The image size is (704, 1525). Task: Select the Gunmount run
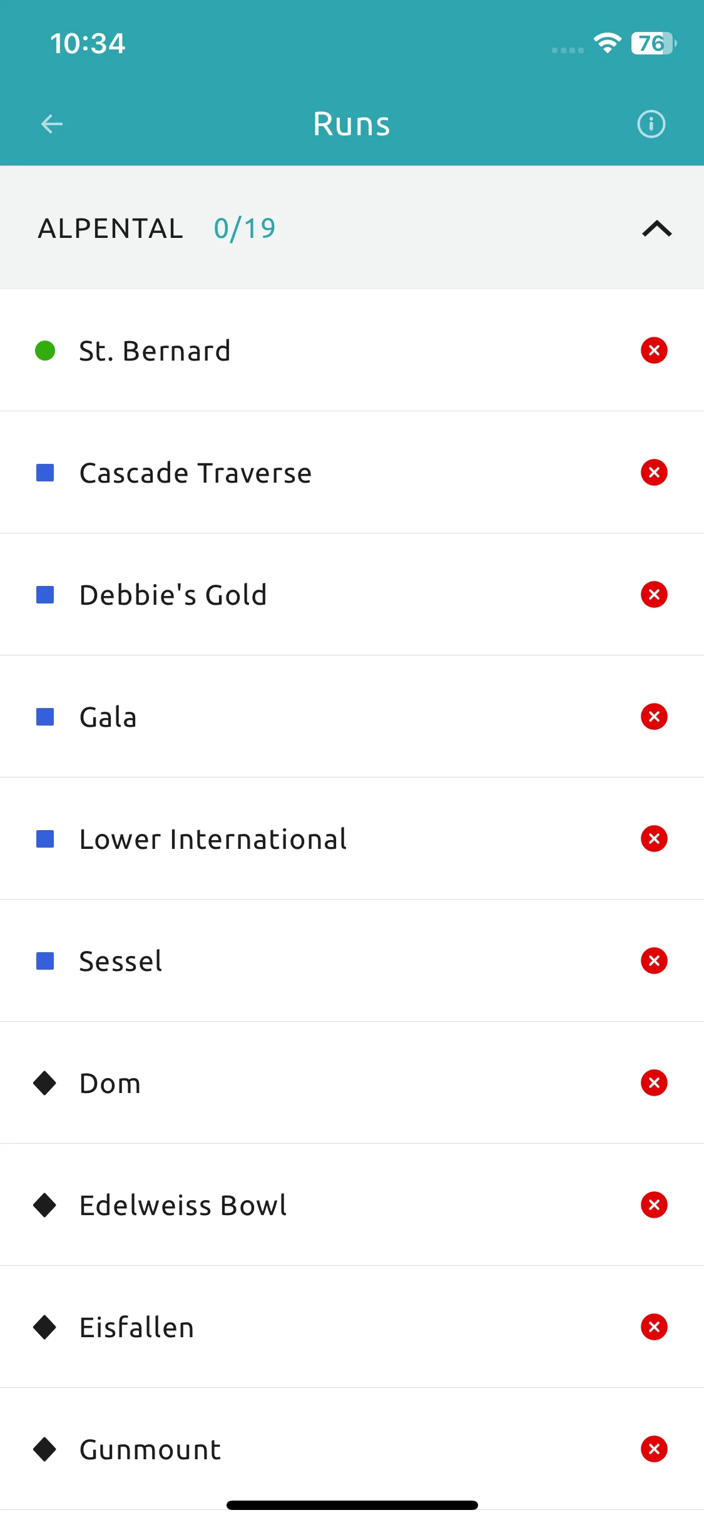tap(352, 1449)
